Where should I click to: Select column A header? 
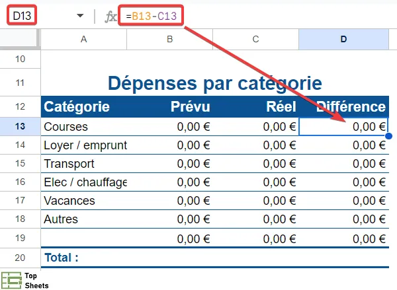[x=83, y=39]
